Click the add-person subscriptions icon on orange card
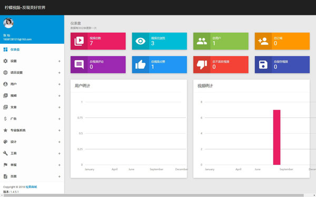The height and width of the screenshot is (197, 316). pos(263,41)
